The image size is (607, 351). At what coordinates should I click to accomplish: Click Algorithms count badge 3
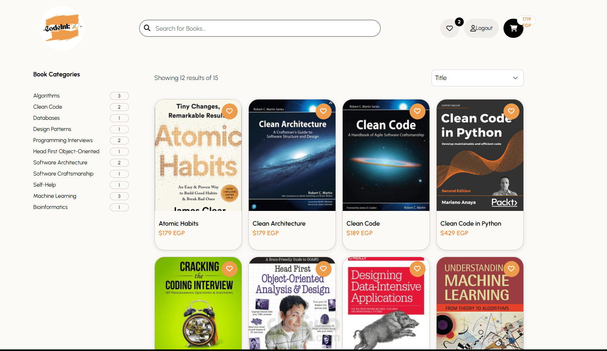[119, 96]
